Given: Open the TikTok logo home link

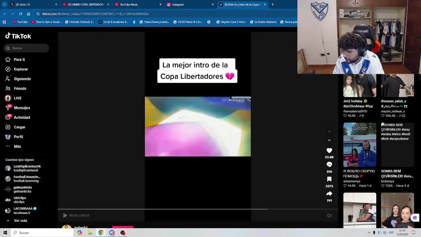Looking at the screenshot, I should 18,36.
